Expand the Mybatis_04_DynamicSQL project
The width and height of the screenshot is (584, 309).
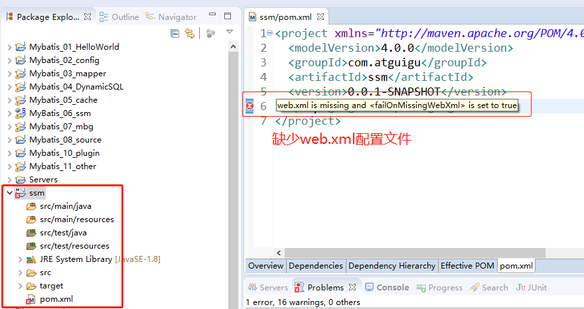coord(10,88)
